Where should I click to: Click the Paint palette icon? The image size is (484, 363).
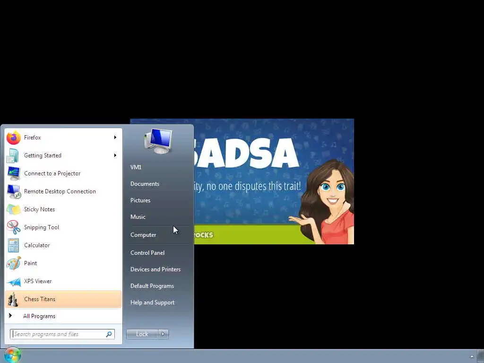[x=14, y=263]
